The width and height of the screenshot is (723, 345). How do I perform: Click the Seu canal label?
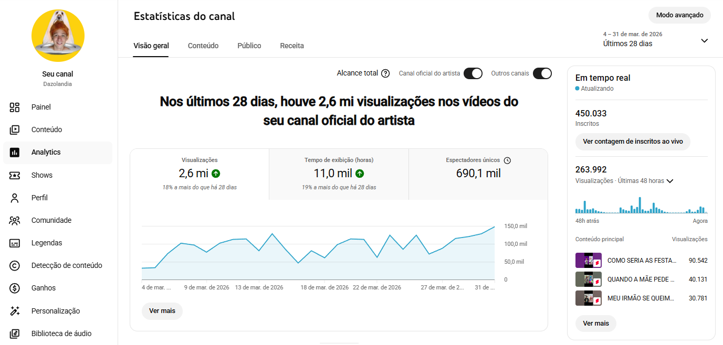(58, 74)
